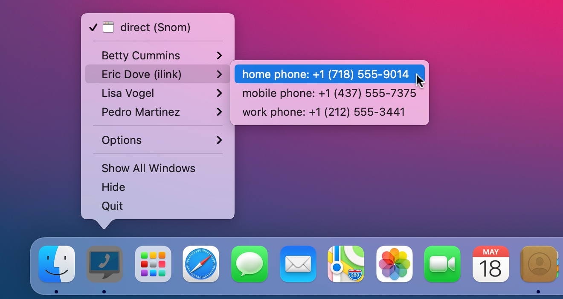This screenshot has height=299, width=563.
Task: Open the direct phone app in Dock
Action: 104,264
